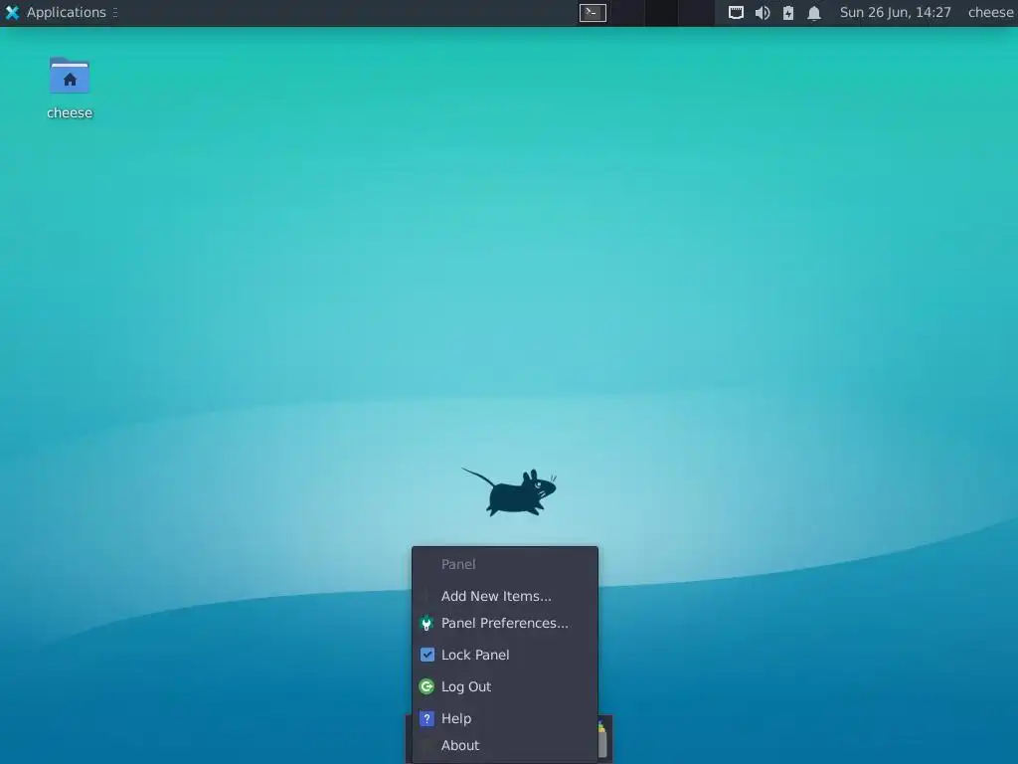
Task: Click the Xfce logo icon in top panel
Action: (x=12, y=12)
